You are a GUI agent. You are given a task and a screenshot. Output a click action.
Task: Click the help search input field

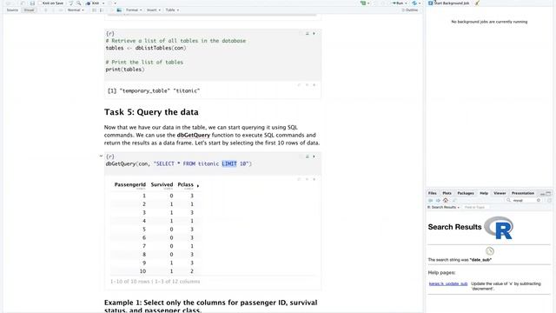[524, 201]
